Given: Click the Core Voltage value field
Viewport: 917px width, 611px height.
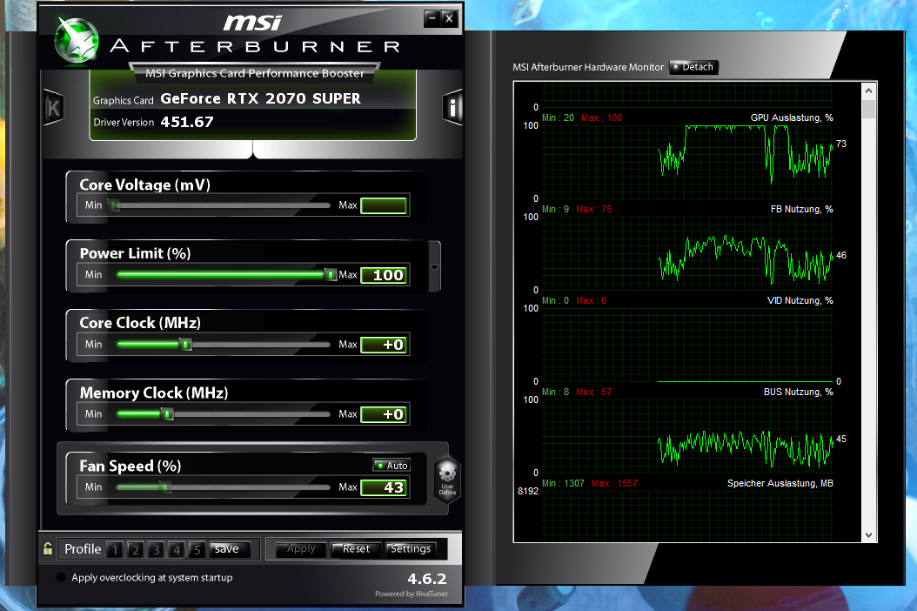Looking at the screenshot, I should tap(384, 205).
